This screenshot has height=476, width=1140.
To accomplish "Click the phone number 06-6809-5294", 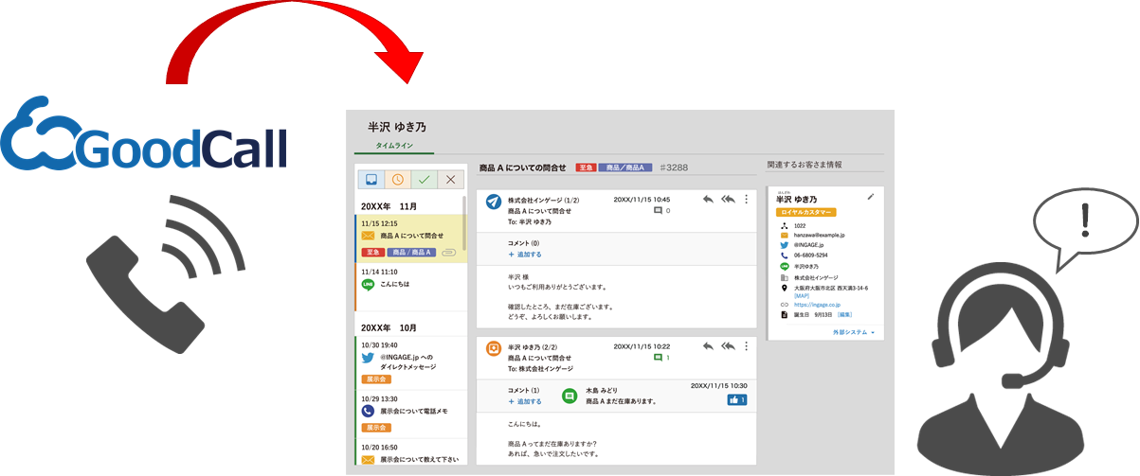I will tap(810, 256).
